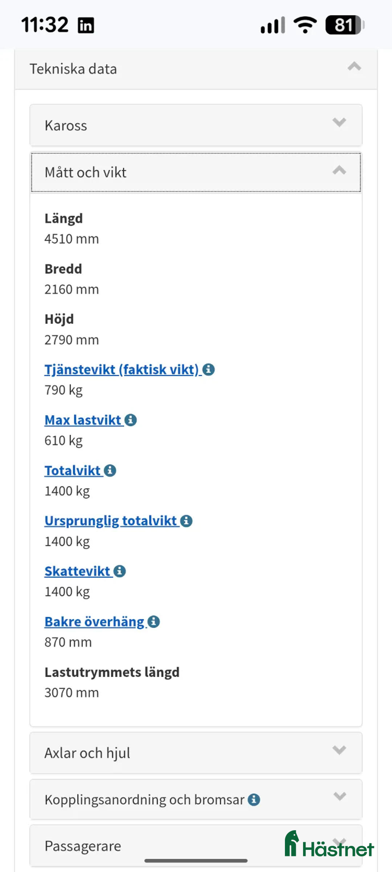Open info about Bakre överhäng
Screen dimensions: 392x872
point(154,621)
